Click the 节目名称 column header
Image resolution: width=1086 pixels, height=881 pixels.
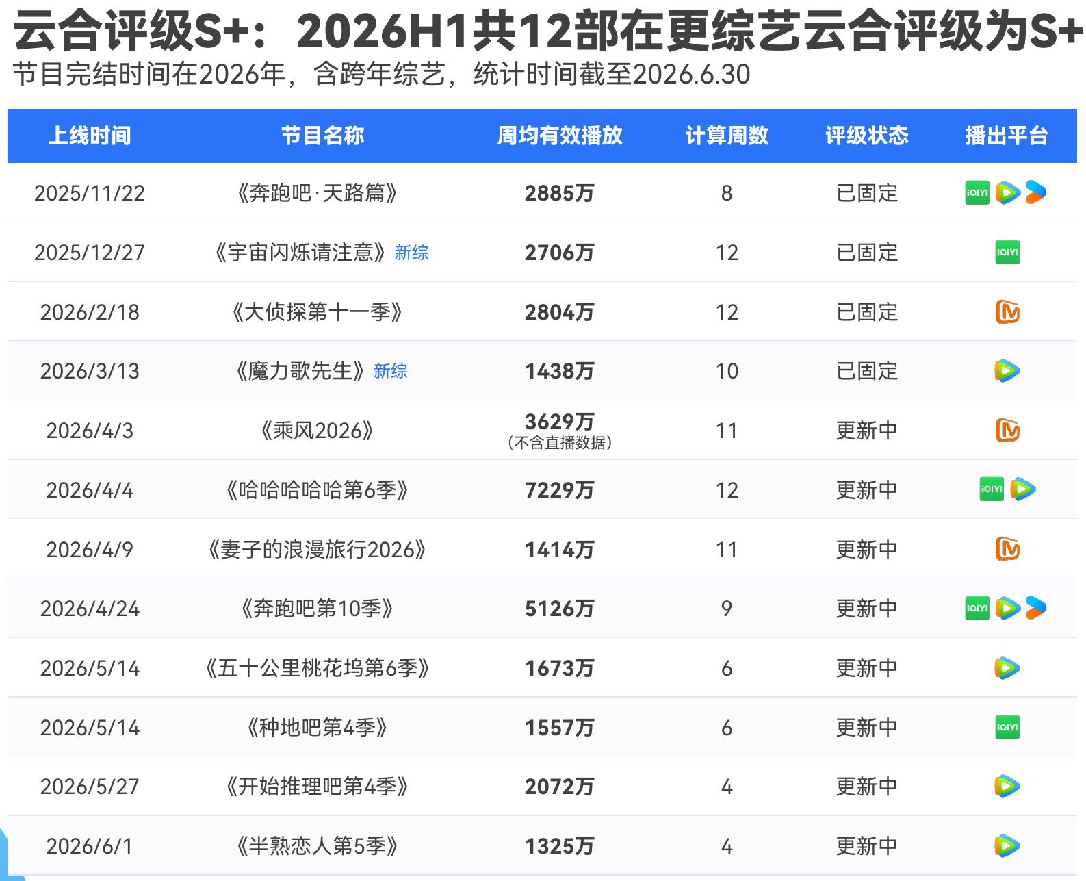323,136
